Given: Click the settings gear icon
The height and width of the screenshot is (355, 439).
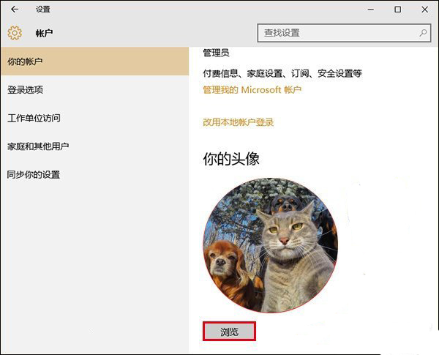Looking at the screenshot, I should click(x=15, y=33).
